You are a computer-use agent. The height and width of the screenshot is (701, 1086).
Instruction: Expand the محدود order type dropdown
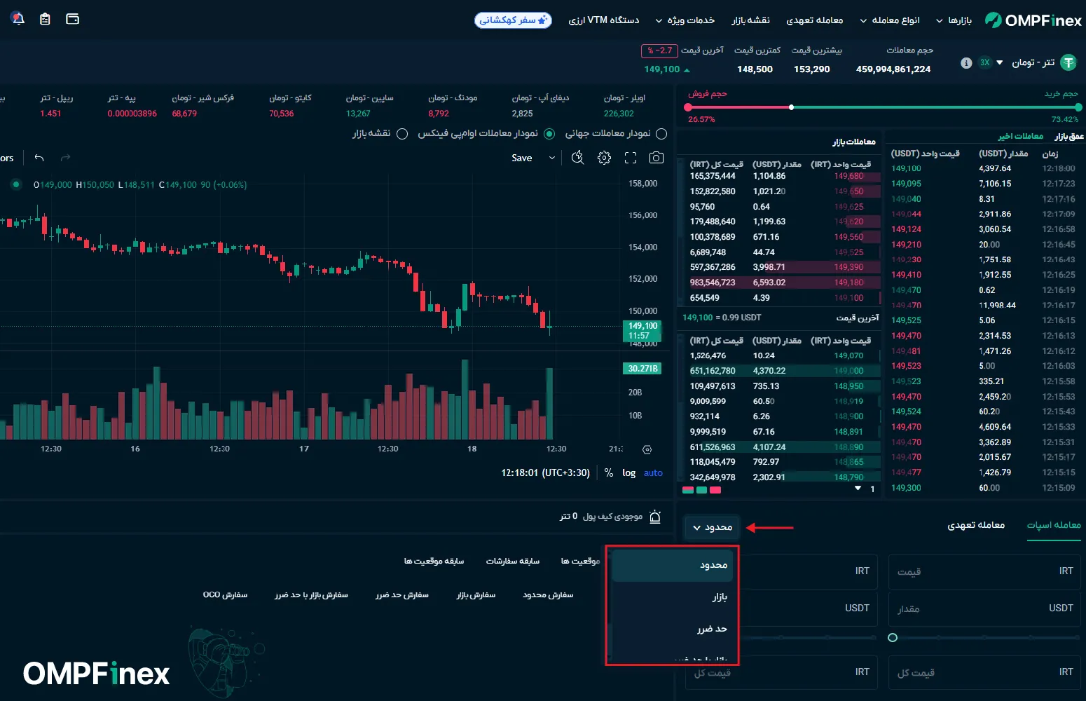[x=712, y=527]
